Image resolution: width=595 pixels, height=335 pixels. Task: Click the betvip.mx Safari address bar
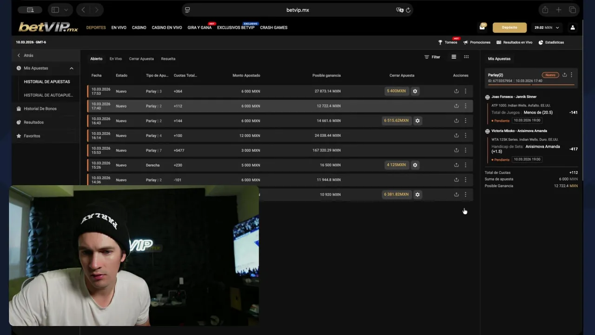pos(297,10)
